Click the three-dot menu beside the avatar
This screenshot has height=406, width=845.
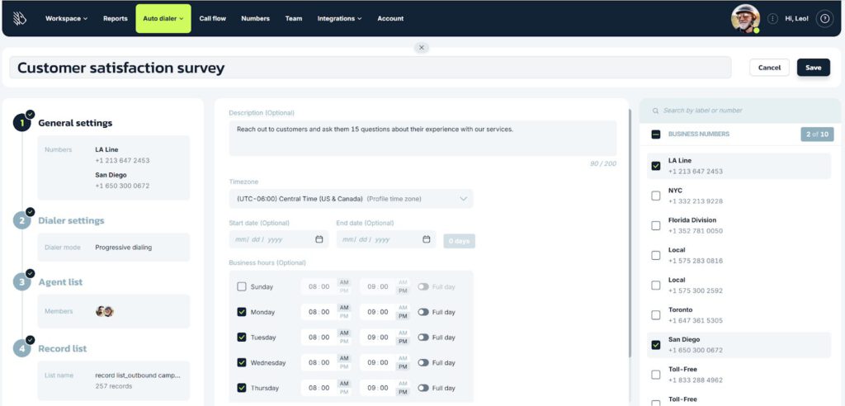pyautogui.click(x=772, y=18)
